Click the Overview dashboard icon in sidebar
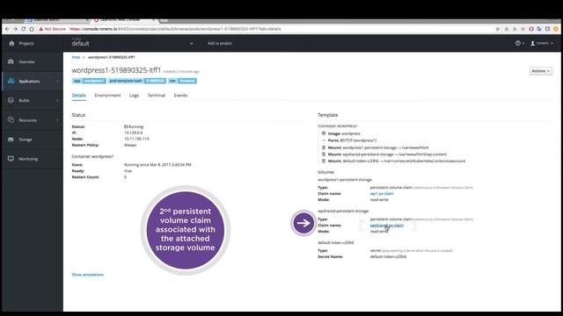This screenshot has width=563, height=316. [11, 61]
